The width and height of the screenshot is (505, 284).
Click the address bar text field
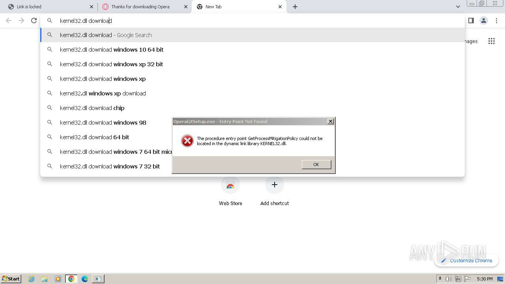pos(252,21)
